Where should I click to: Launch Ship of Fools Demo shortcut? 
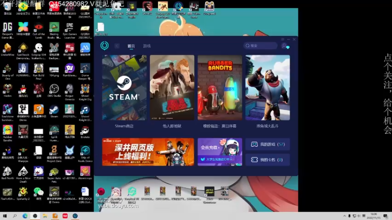coord(85,154)
